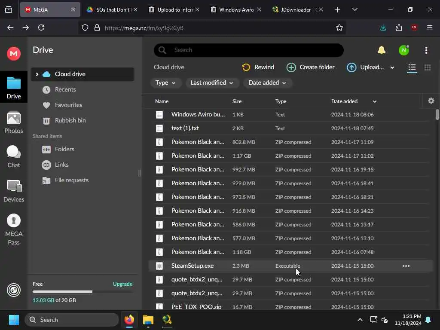Open the Last modified filter dropdown
440x330 pixels.
click(212, 83)
